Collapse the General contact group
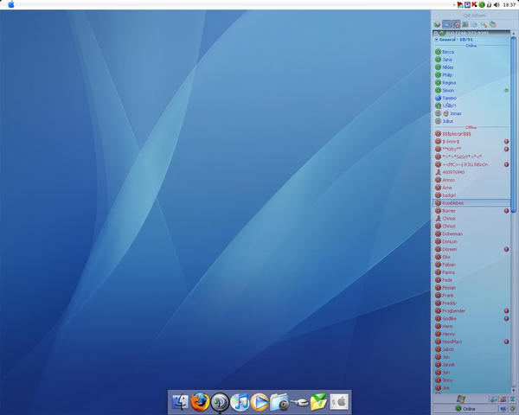The height and width of the screenshot is (415, 519). pyautogui.click(x=436, y=40)
